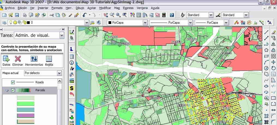Screen dimensions: 277x125
Task: Click the Help question mark icon
Action: pos(172,15)
